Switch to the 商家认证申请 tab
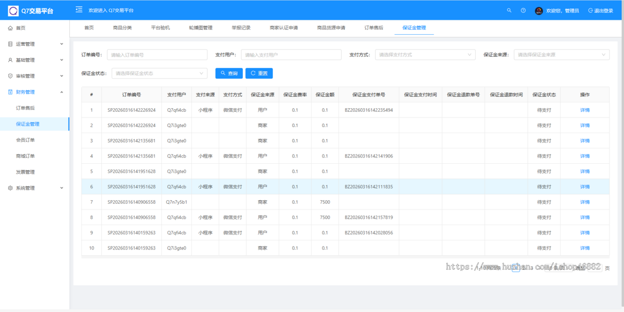 pyautogui.click(x=284, y=28)
